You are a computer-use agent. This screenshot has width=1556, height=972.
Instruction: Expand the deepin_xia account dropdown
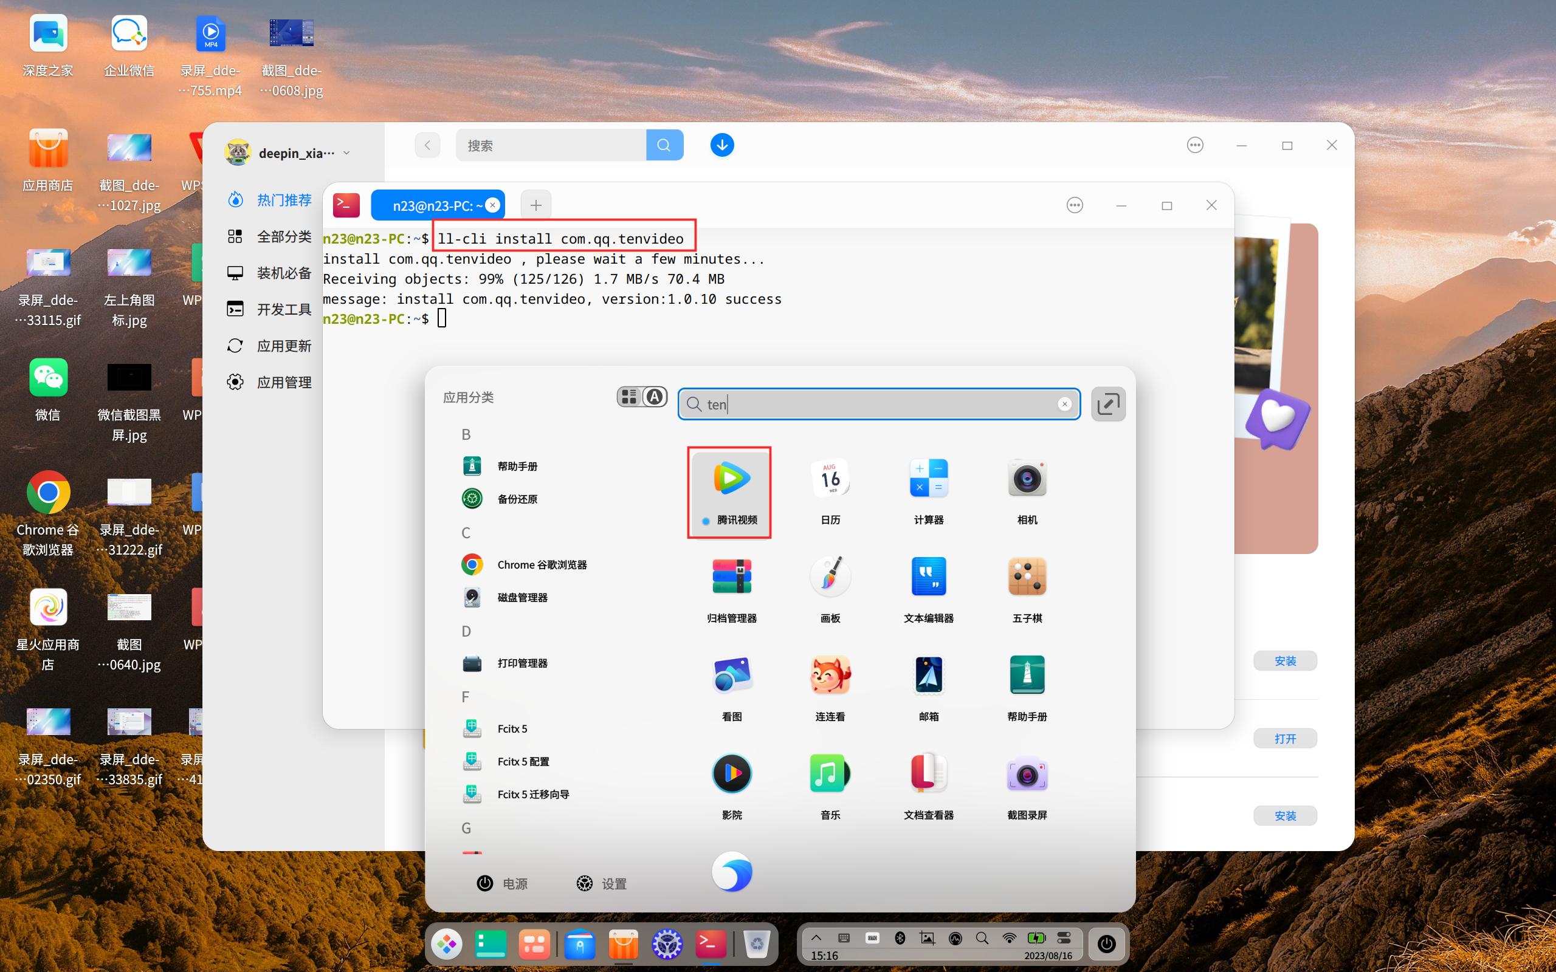(346, 152)
